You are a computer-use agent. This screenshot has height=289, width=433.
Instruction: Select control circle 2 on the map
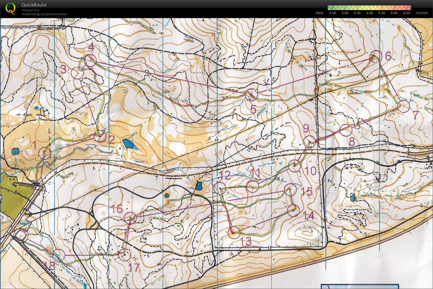click(100, 136)
